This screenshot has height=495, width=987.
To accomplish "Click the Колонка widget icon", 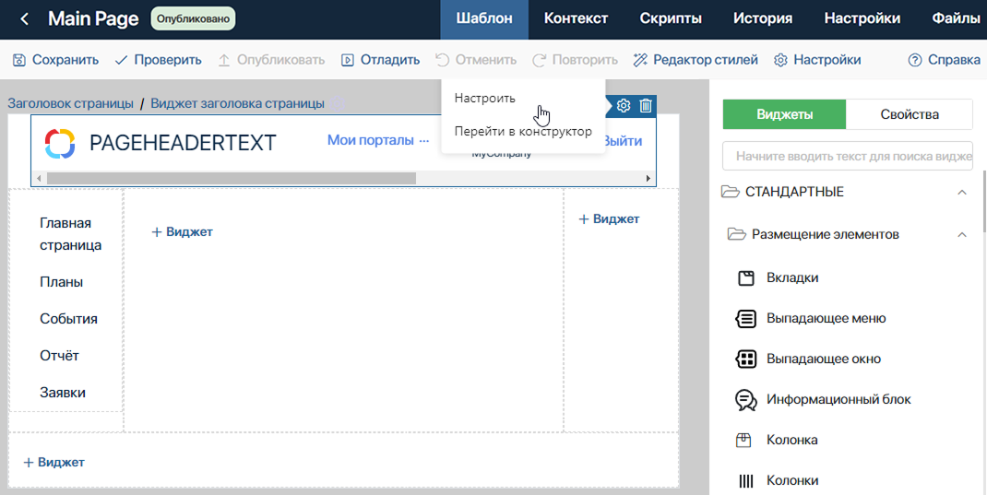I will click(x=744, y=441).
